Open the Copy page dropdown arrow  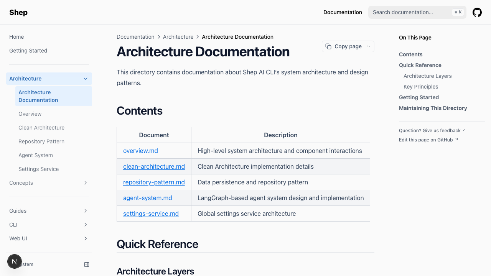point(369,46)
